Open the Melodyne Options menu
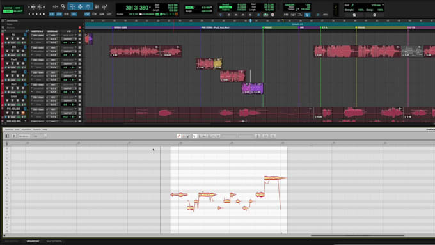The height and width of the screenshot is (245, 435). [x=36, y=130]
